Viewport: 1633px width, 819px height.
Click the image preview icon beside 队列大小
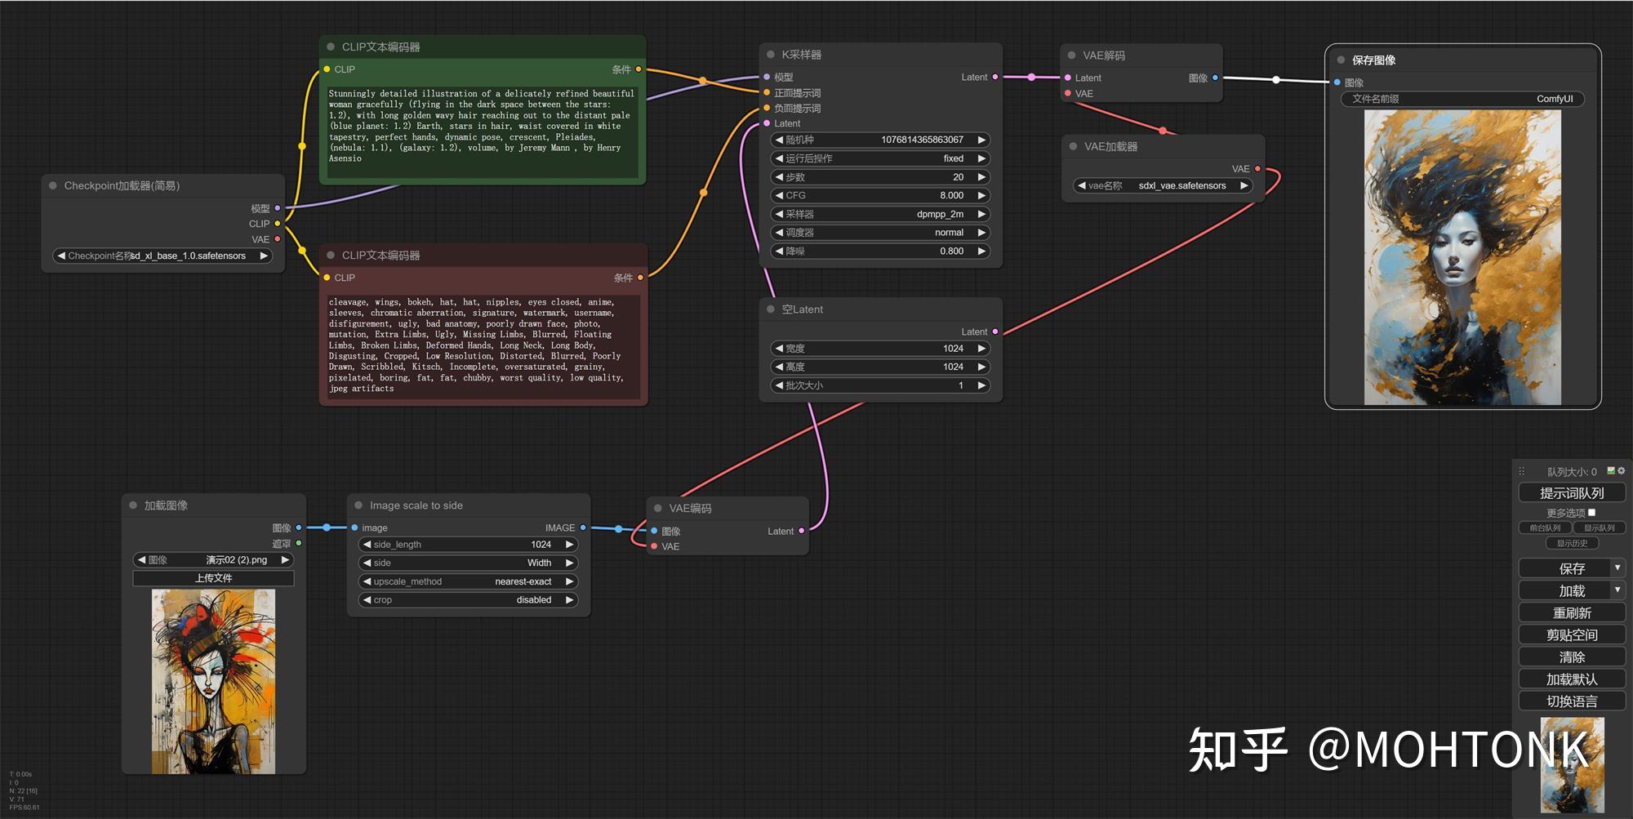(x=1611, y=471)
